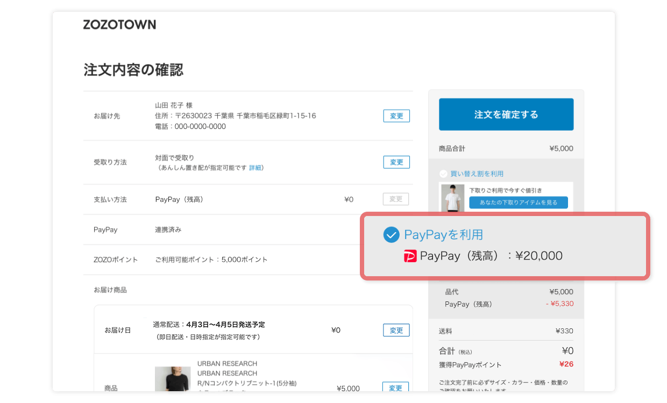Click the ¥5,000 price in the 商品 row

348,388
